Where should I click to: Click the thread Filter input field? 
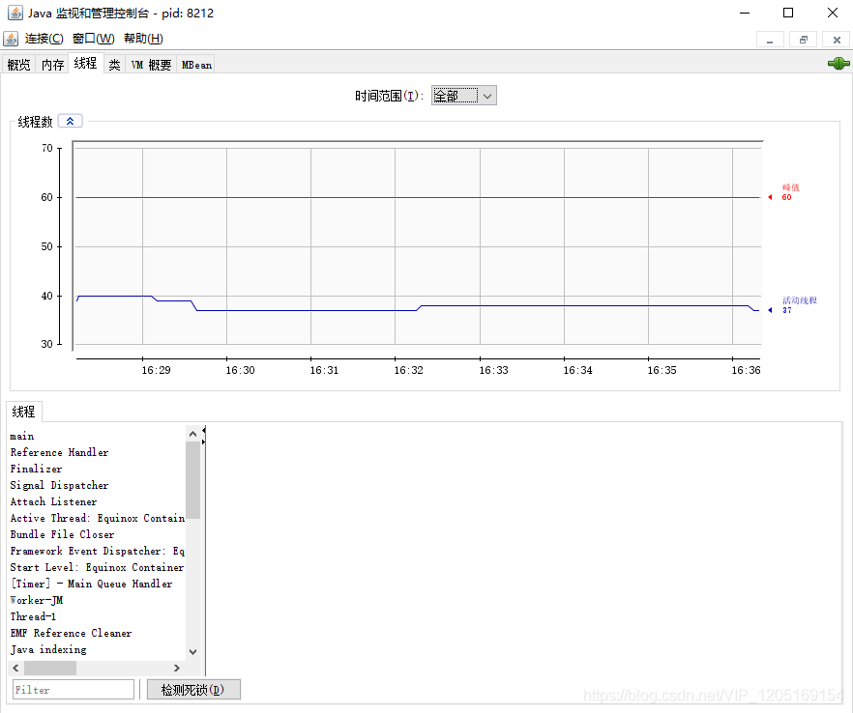(x=74, y=690)
